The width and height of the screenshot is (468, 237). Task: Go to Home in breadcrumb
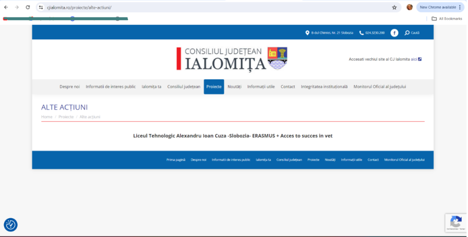coord(47,117)
